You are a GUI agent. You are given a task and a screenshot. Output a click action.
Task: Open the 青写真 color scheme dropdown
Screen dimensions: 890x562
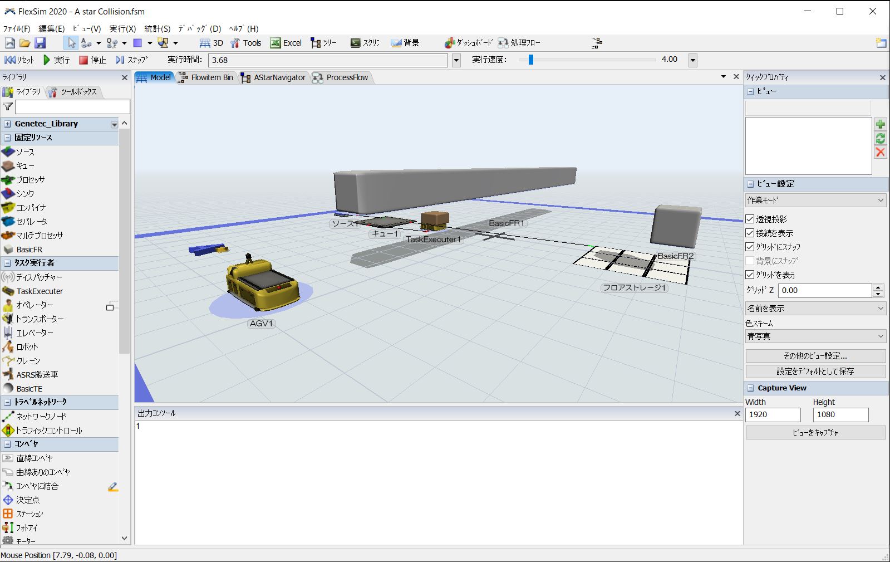(815, 336)
